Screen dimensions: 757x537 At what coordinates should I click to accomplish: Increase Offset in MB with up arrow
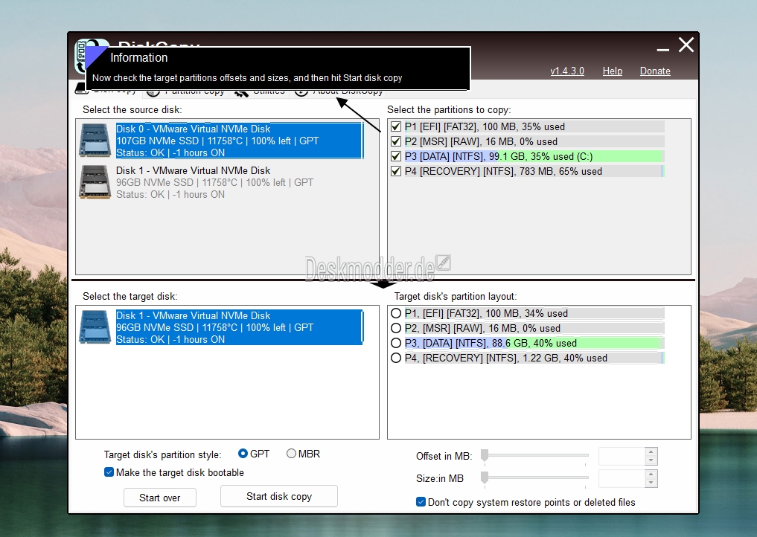pos(651,452)
